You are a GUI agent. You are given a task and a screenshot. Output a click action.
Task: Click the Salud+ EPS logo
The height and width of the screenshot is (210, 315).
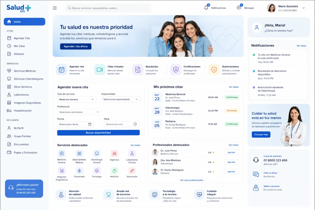pos(19,8)
